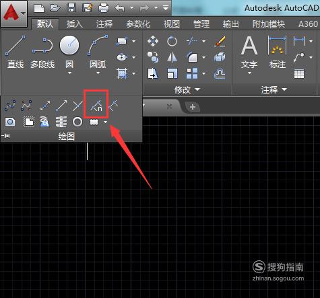Open the 参数化 ribbon tab
The width and height of the screenshot is (320, 298).
point(138,24)
